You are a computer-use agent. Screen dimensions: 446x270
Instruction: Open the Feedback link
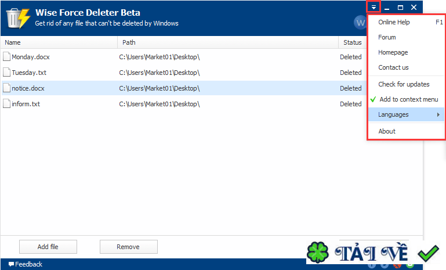(x=28, y=264)
